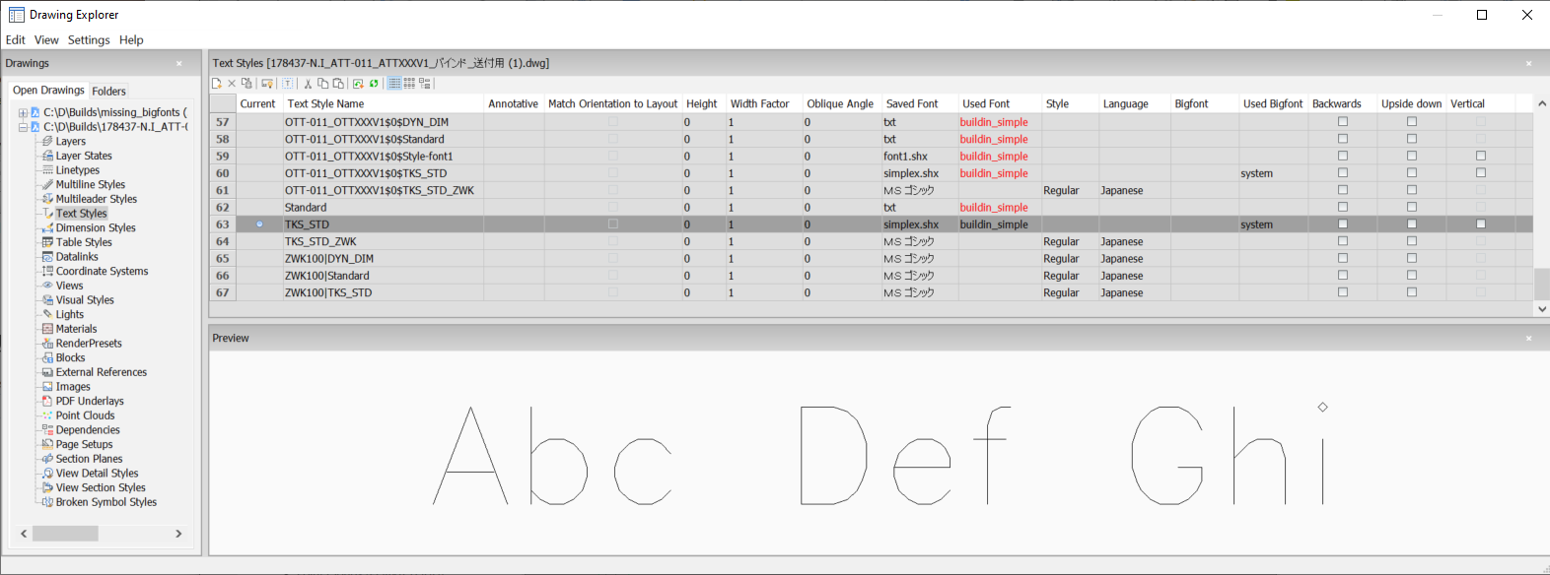
Task: Toggle Vertical checkbox for OTT-011_OTTXXXV1$0$Style-font1
Action: [1480, 157]
